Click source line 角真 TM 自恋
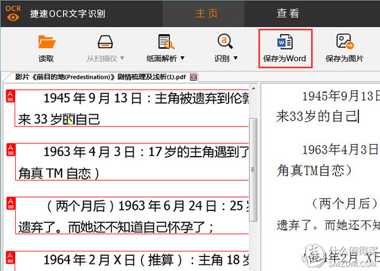The width and height of the screenshot is (380, 271). click(x=59, y=173)
